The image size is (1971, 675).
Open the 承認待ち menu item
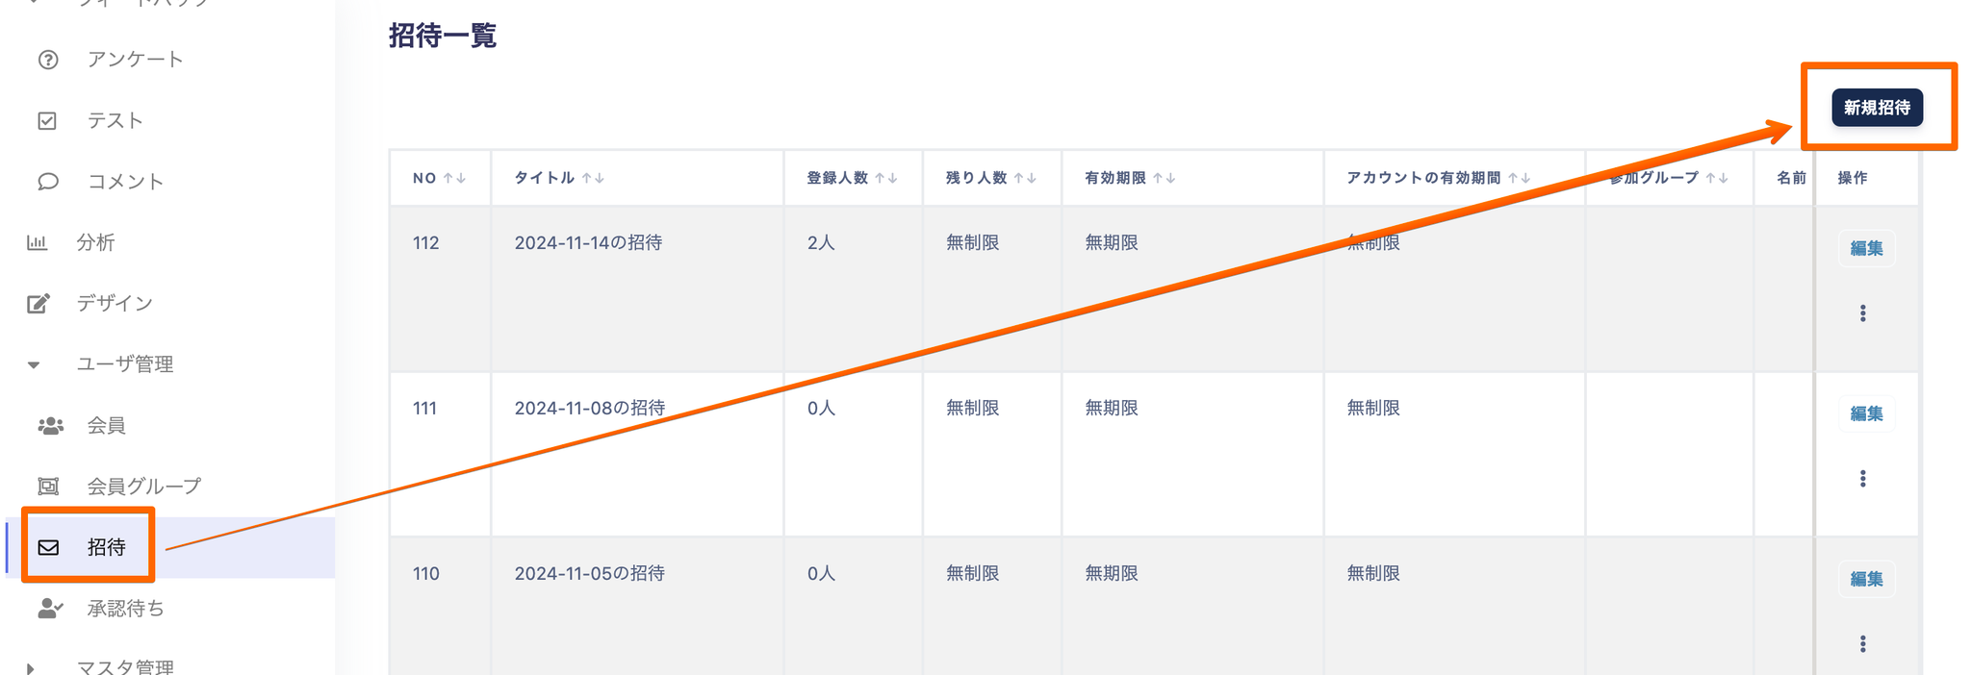[125, 609]
